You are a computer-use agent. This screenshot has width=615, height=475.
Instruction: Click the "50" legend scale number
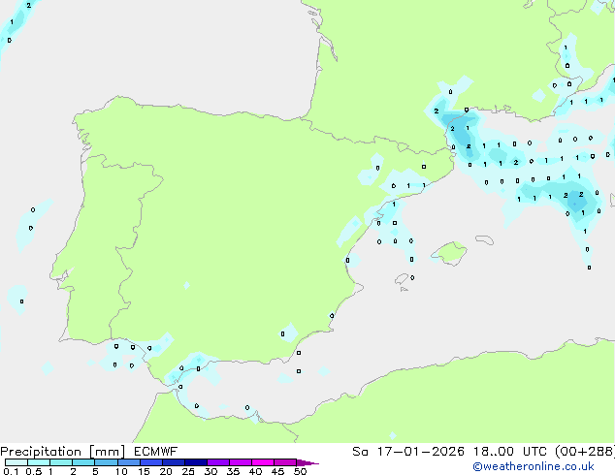tap(300, 471)
